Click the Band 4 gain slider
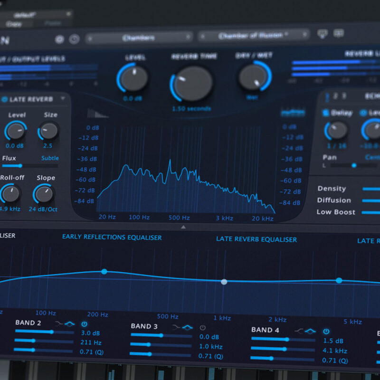The height and width of the screenshot is (380, 380). [x=283, y=339]
